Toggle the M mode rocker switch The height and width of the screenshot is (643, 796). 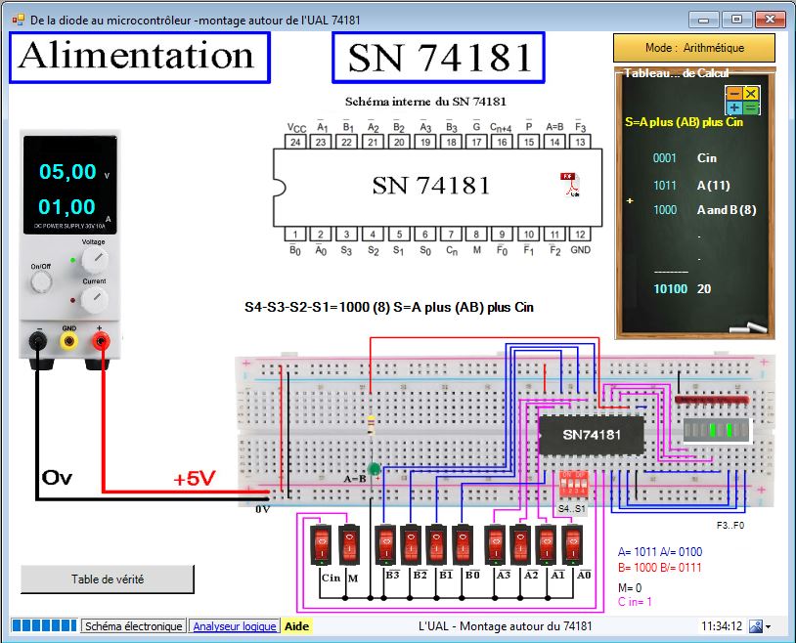(350, 545)
